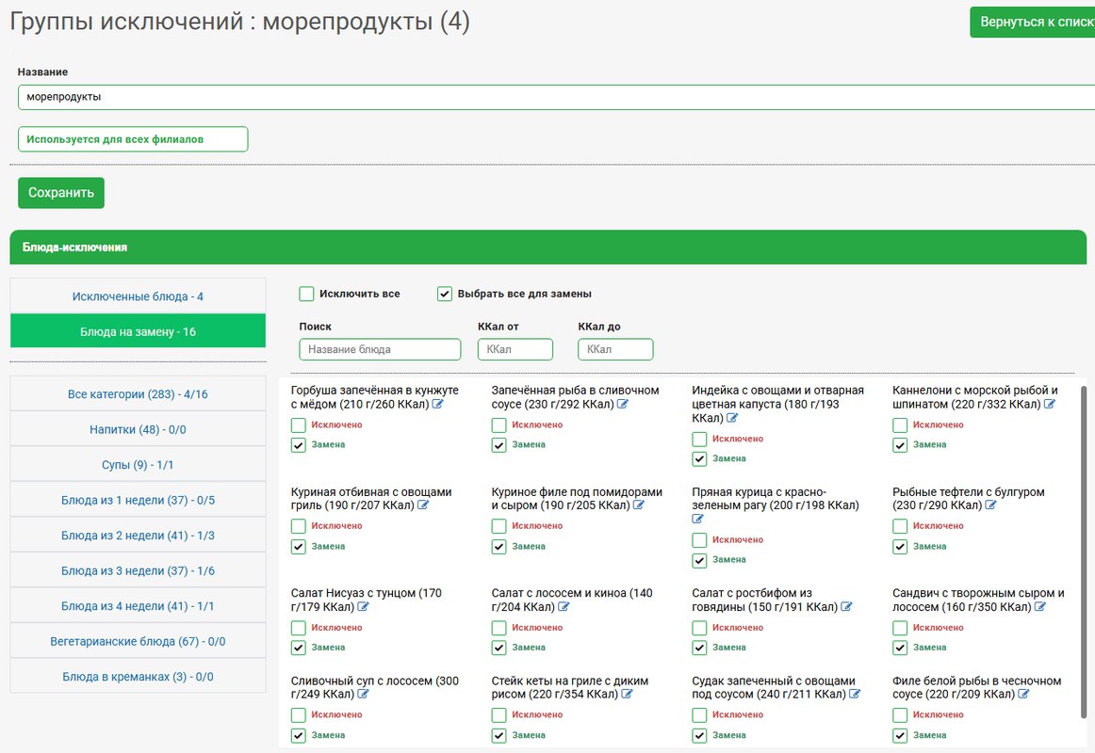
Task: Uncheck Замена for Салат с лососем и киноа
Action: coord(499,648)
